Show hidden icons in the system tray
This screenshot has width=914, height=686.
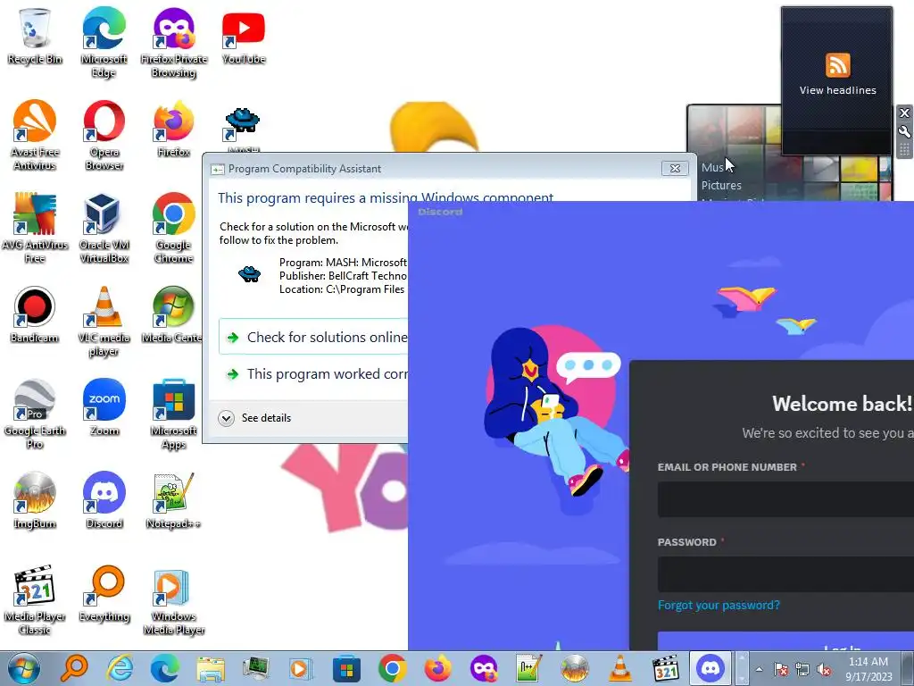tap(759, 669)
